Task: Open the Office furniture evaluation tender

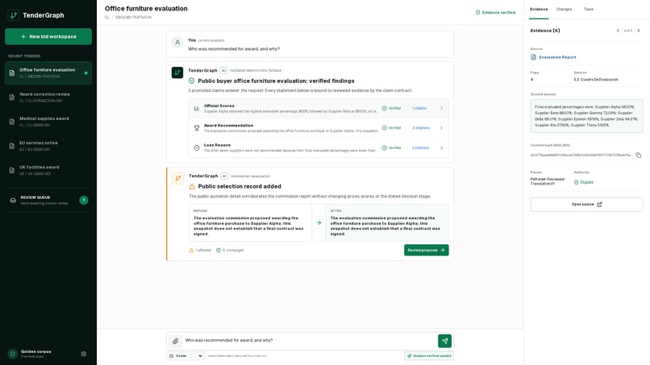Action: 48,73
